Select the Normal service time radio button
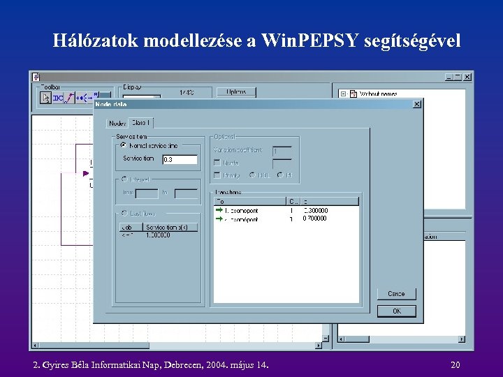The height and width of the screenshot is (377, 503). 123,145
